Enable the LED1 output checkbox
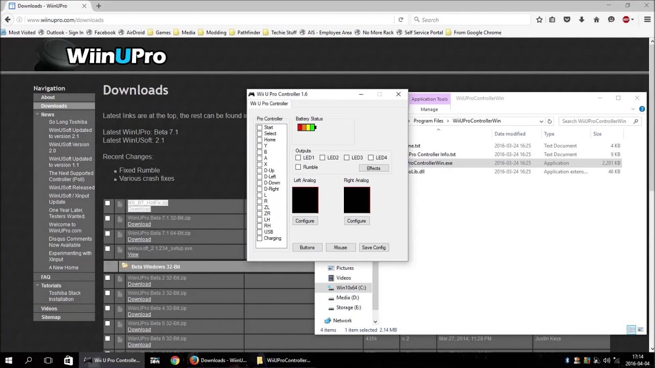Image resolution: width=655 pixels, height=368 pixels. pos(298,157)
